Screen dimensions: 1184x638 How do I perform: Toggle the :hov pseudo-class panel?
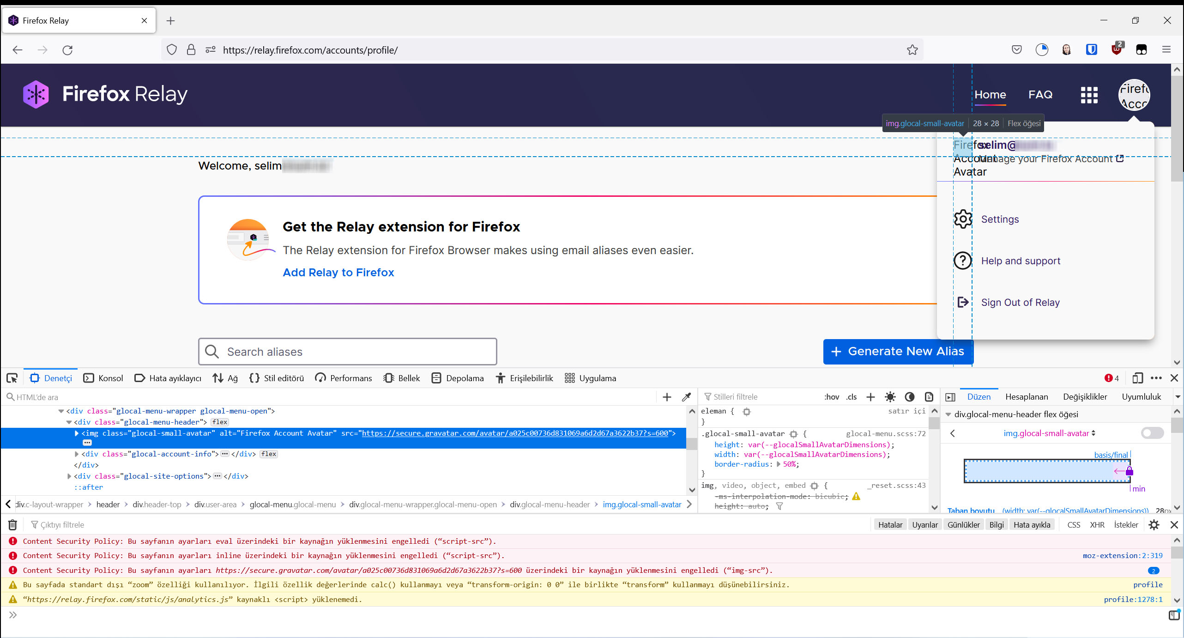click(832, 397)
